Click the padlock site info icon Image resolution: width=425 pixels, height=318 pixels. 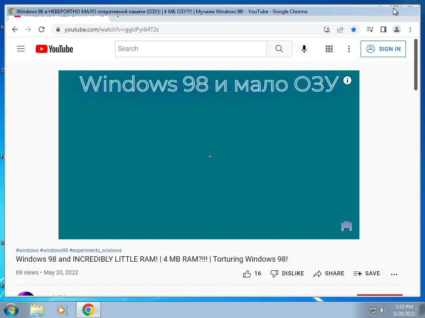58,29
